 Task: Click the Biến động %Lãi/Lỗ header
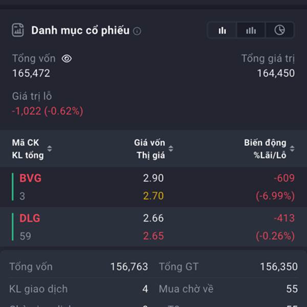click(265, 149)
